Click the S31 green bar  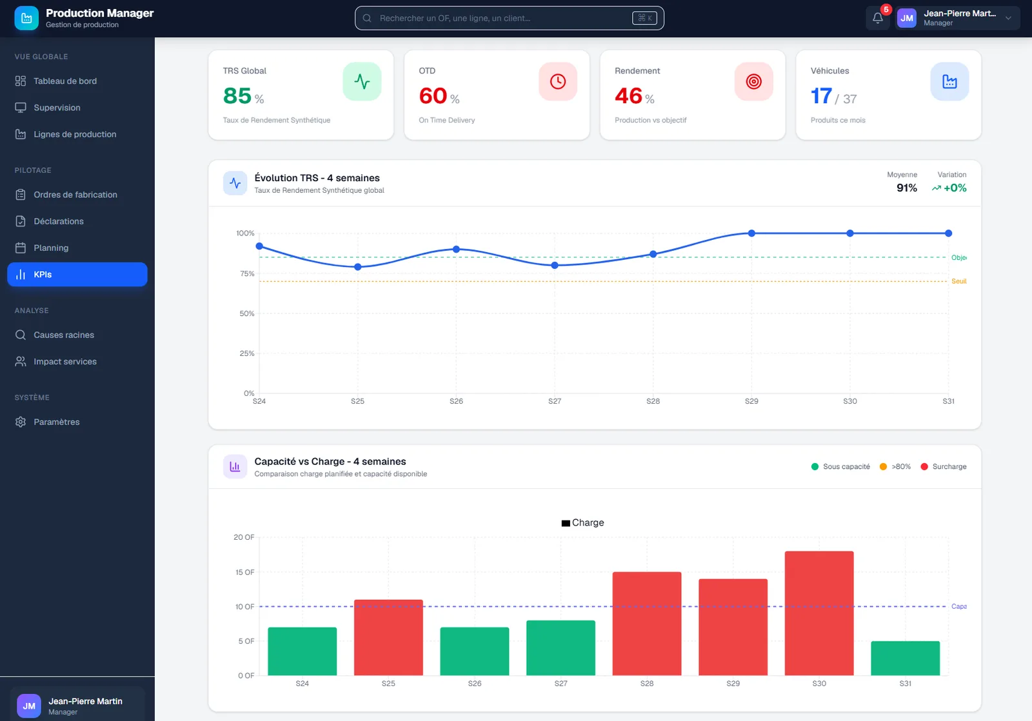tap(906, 658)
